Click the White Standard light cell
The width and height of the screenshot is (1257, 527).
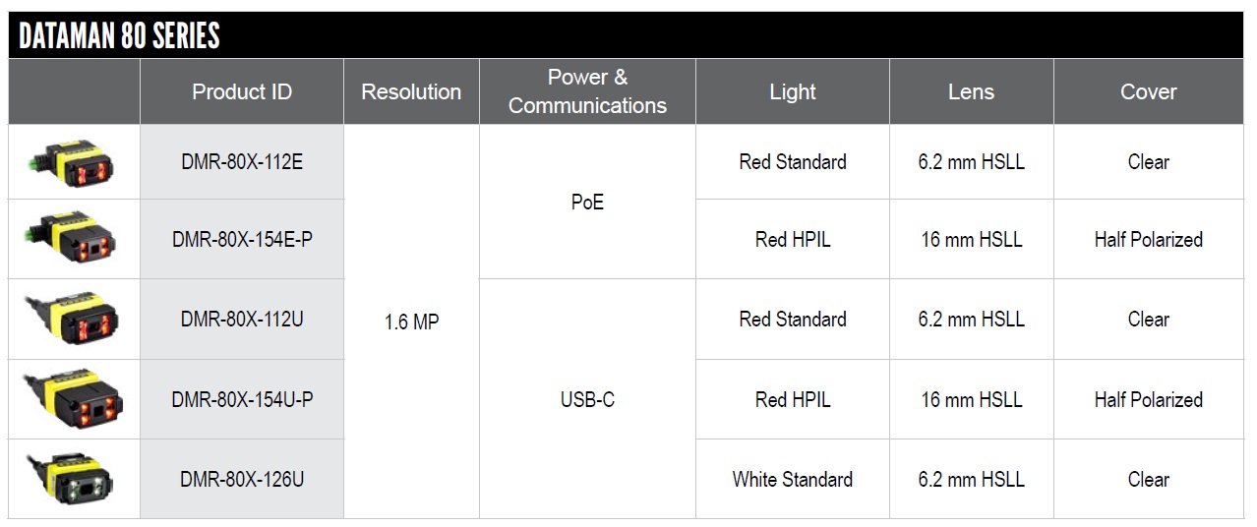793,480
